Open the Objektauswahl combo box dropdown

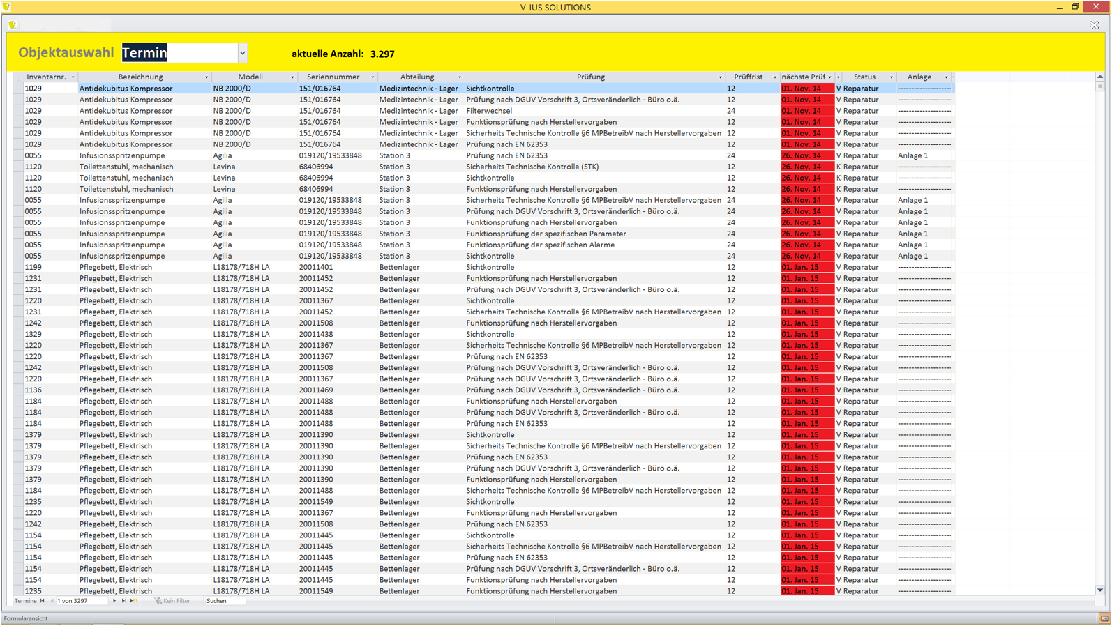(x=242, y=53)
